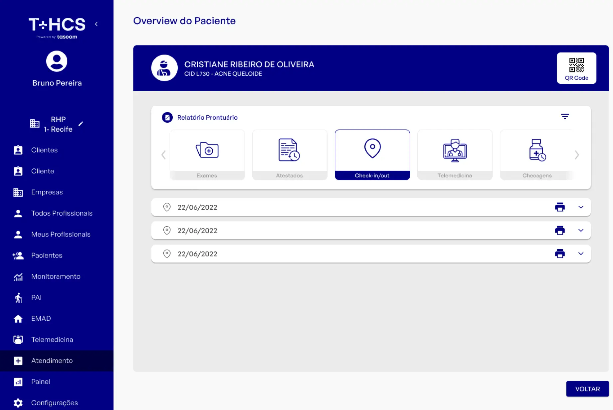The height and width of the screenshot is (410, 613).
Task: Open Cliente in the sidebar
Action: point(57,171)
